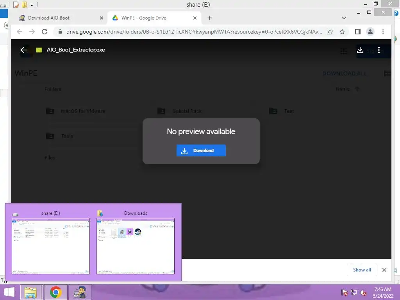Open the macOS for VMware folder
Screen dimensions: 400x300
tap(83, 111)
